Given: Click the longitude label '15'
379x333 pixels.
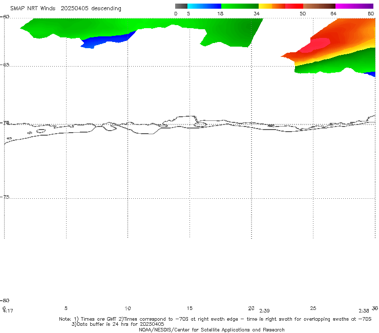Looking at the screenshot, I should click(x=189, y=308).
